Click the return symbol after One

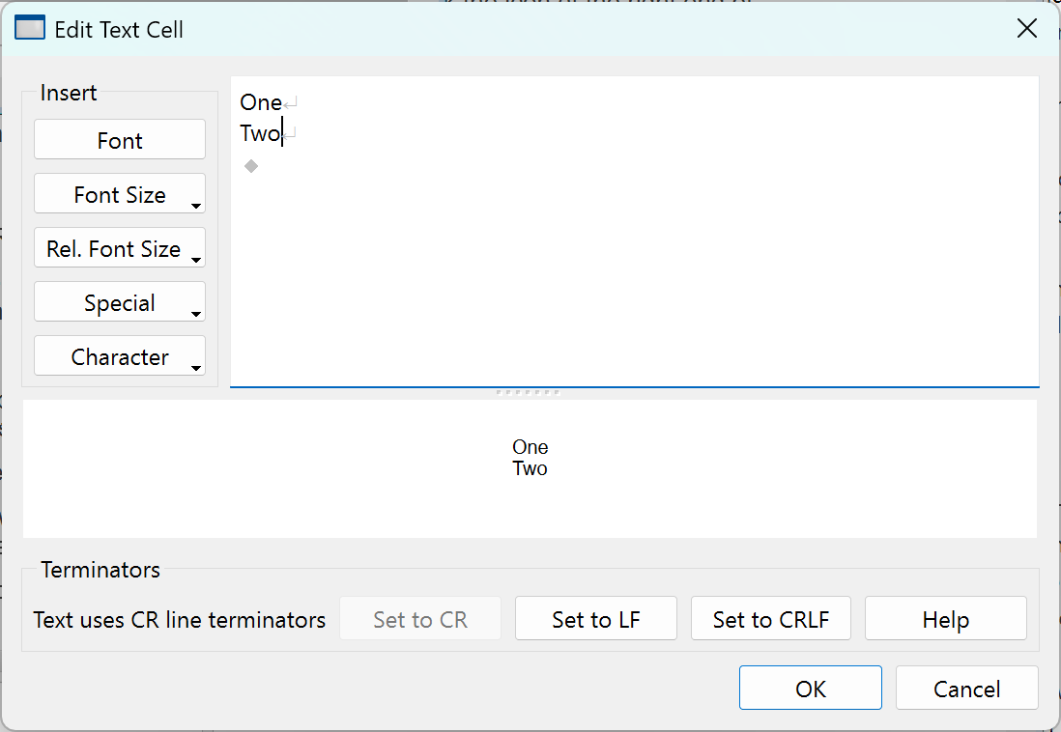point(292,103)
